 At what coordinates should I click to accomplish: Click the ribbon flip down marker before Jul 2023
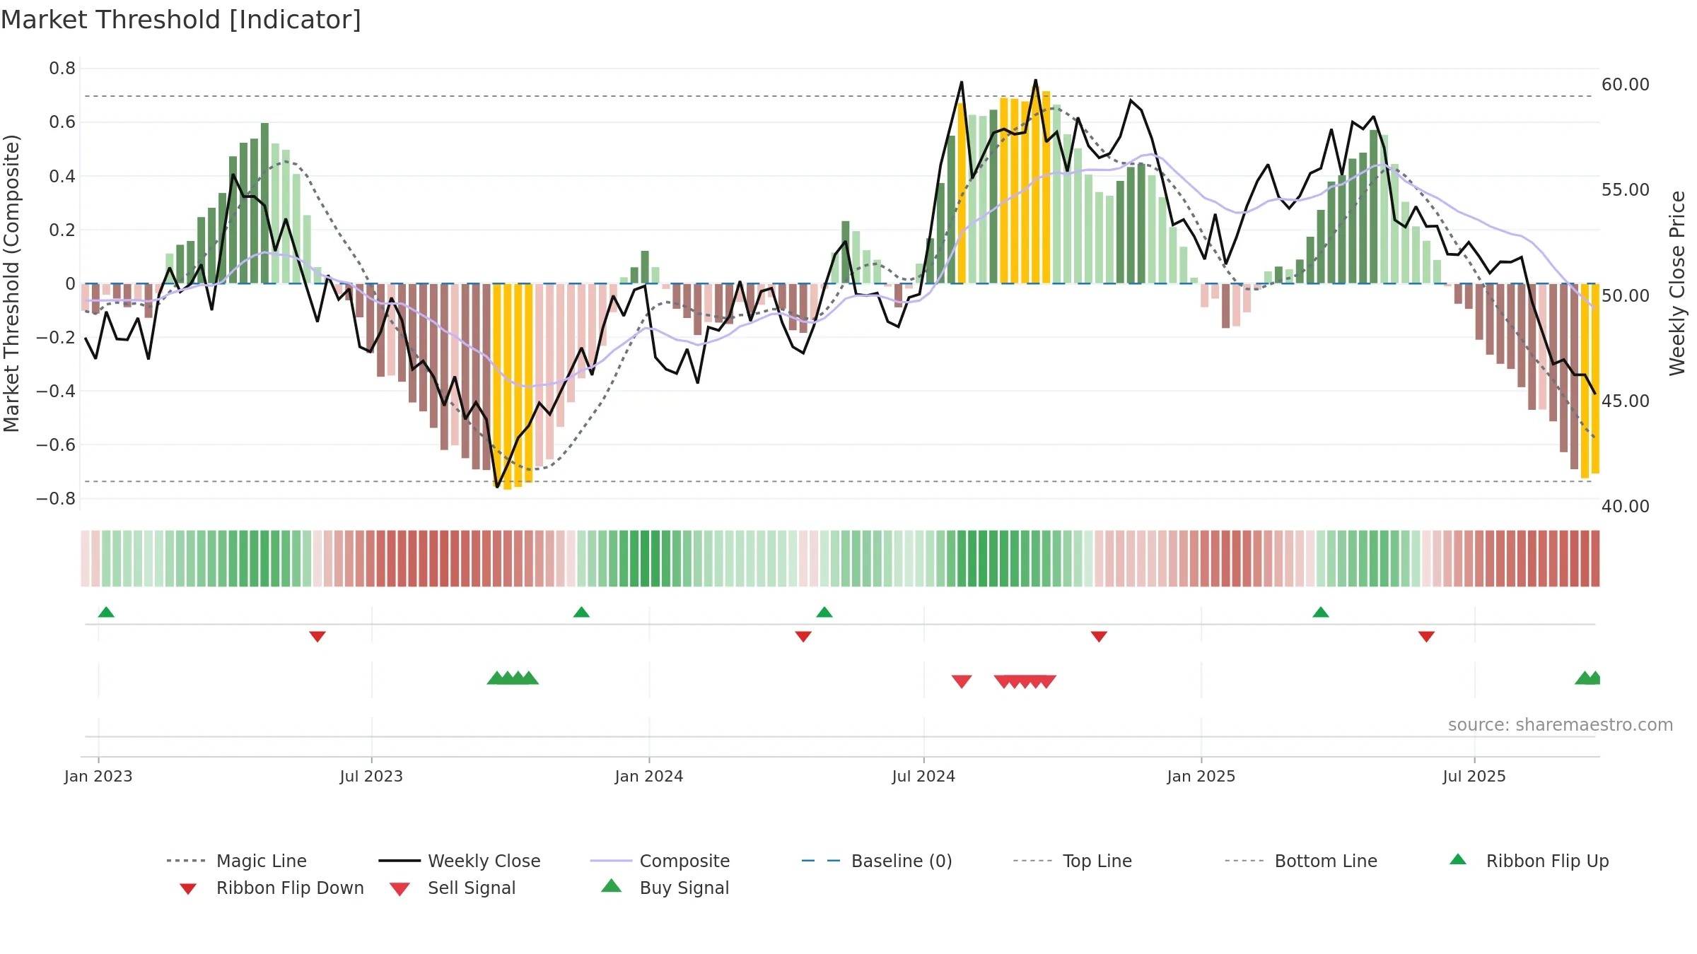tap(317, 637)
